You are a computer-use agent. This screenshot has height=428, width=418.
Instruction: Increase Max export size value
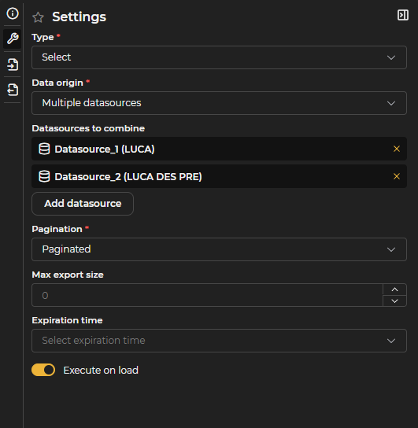(395, 290)
